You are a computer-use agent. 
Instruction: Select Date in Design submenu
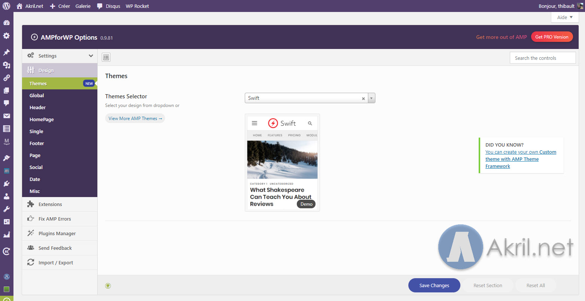point(60,179)
